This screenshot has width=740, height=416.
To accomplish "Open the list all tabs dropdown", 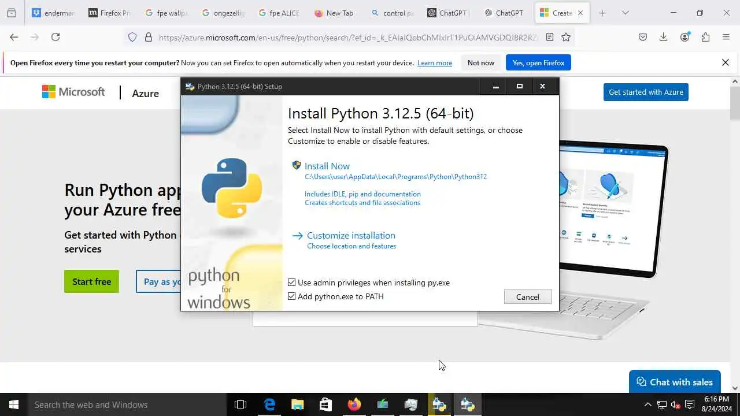I will tap(625, 13).
